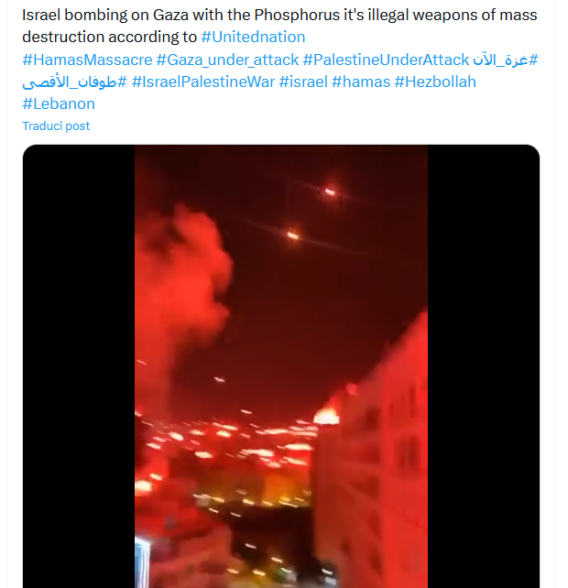Open the Arabic غزة_الآن hashtag
The width and height of the screenshot is (568, 588).
[506, 60]
